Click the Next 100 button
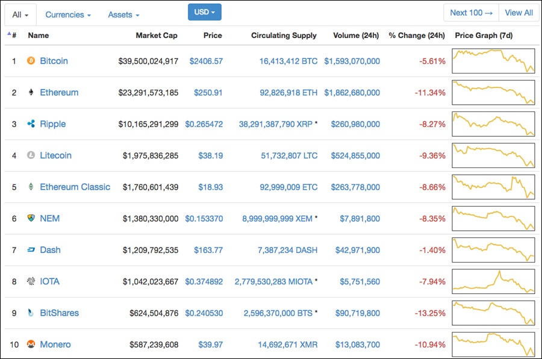The image size is (542, 359). coord(470,12)
